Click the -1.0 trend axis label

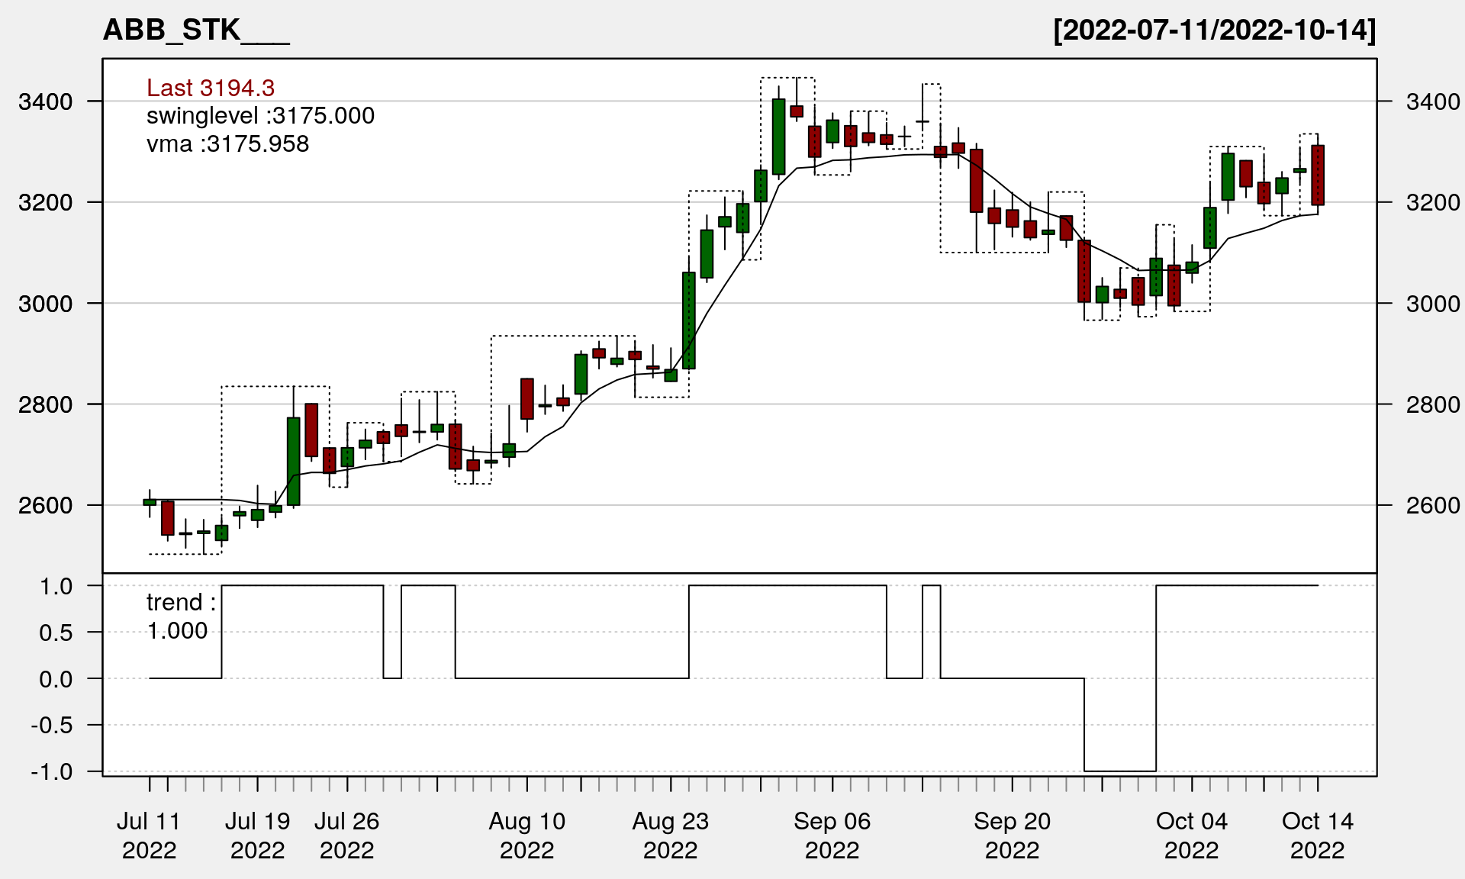[52, 771]
